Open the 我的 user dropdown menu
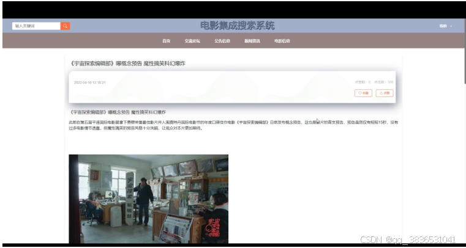 tap(446, 26)
